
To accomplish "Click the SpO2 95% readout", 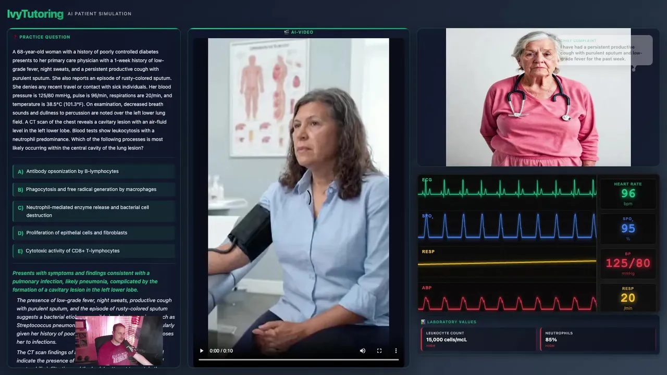I will (628, 228).
